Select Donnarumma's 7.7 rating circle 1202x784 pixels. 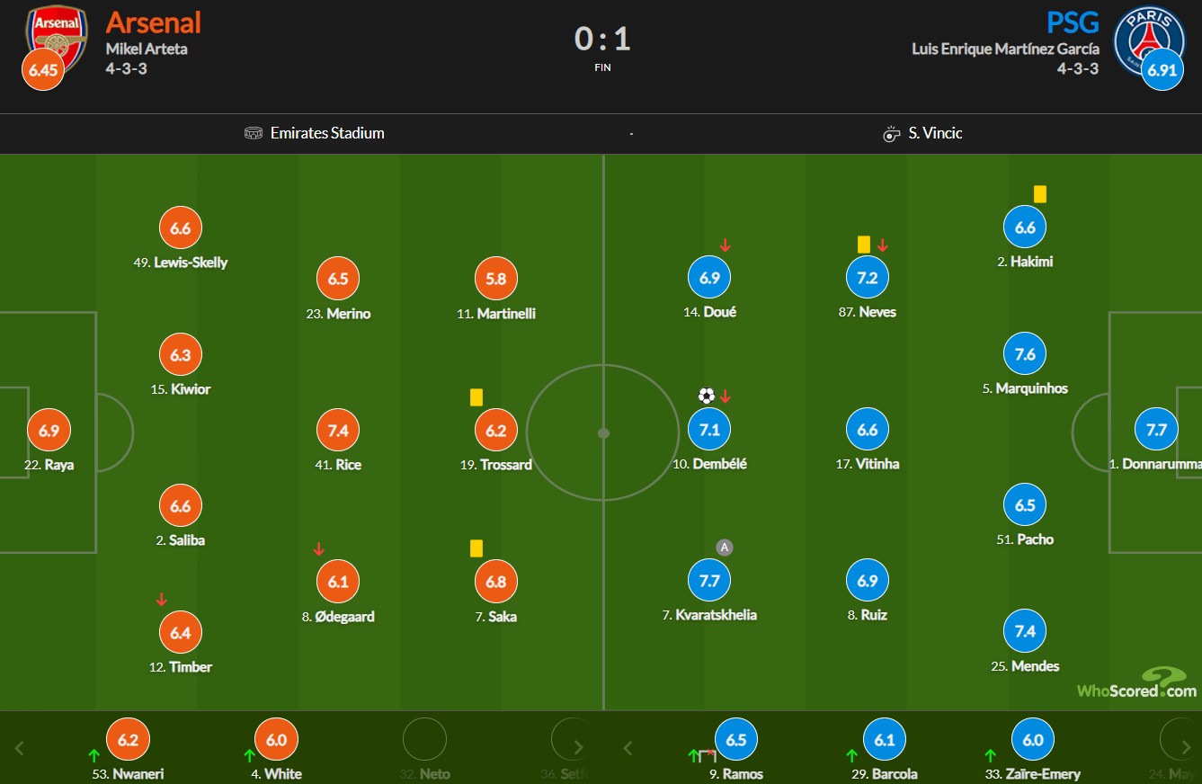point(1156,430)
